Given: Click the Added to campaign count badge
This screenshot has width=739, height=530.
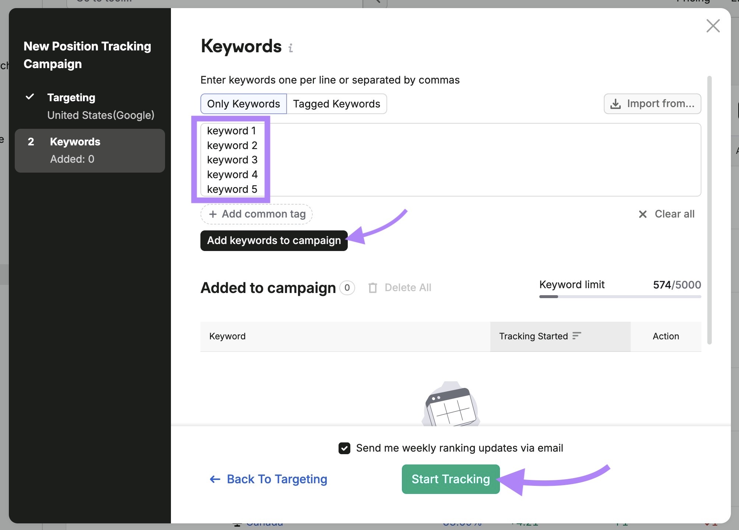Looking at the screenshot, I should (x=347, y=288).
